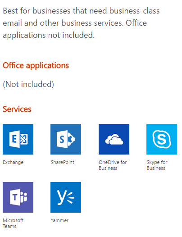The image size is (182, 237).
Task: Click the SharePoint text label
Action: point(63,162)
